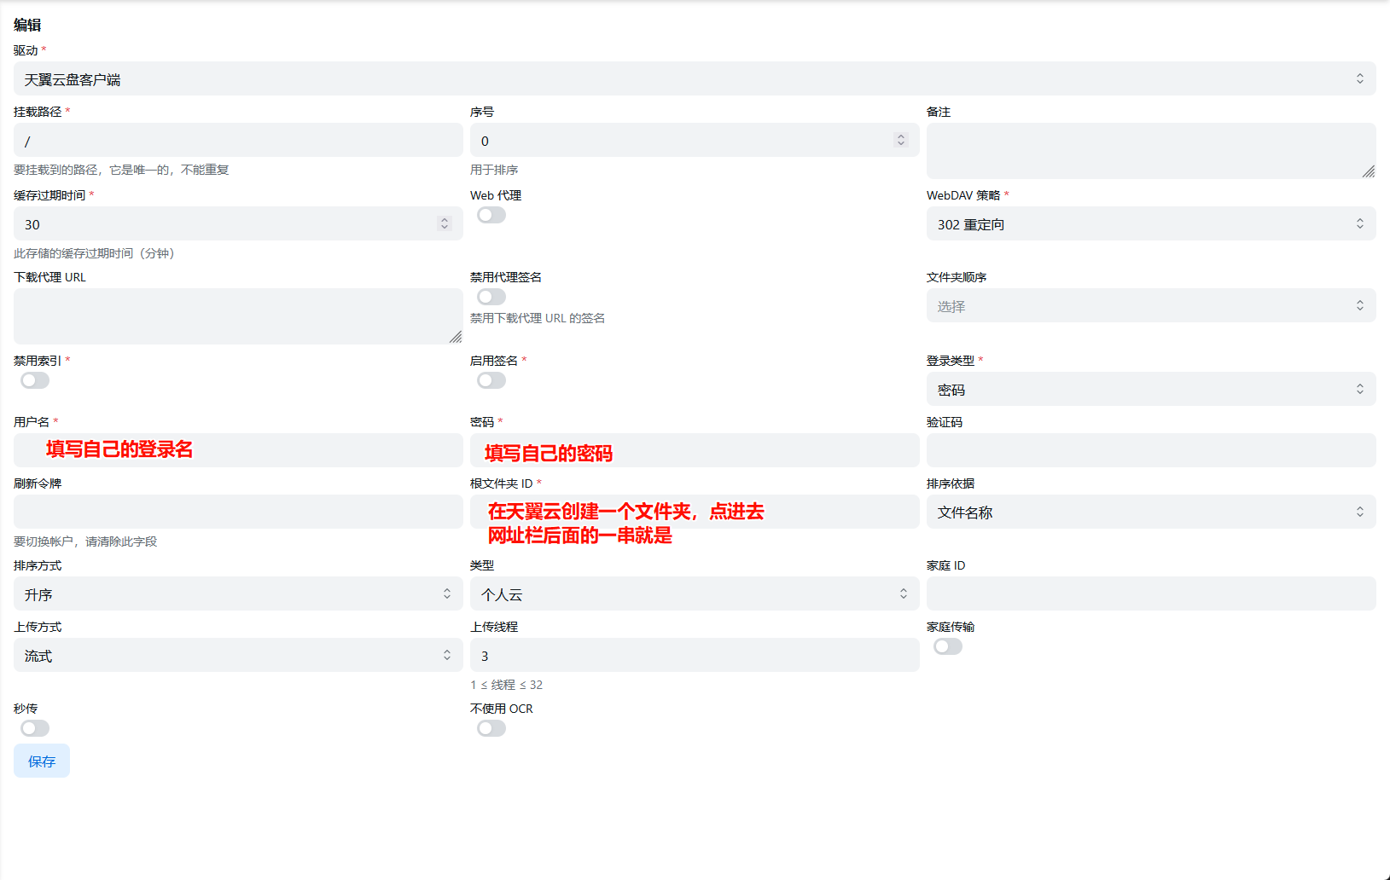Viewport: 1390px width, 880px height.
Task: Turn on the 禁用索引 toggle
Action: (x=35, y=381)
